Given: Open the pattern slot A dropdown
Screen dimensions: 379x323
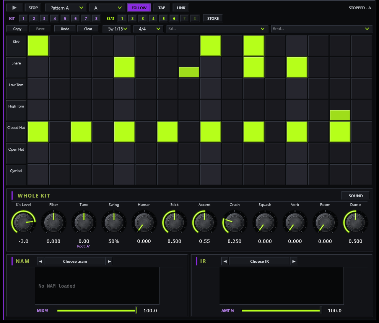Looking at the screenshot, I should (x=107, y=8).
